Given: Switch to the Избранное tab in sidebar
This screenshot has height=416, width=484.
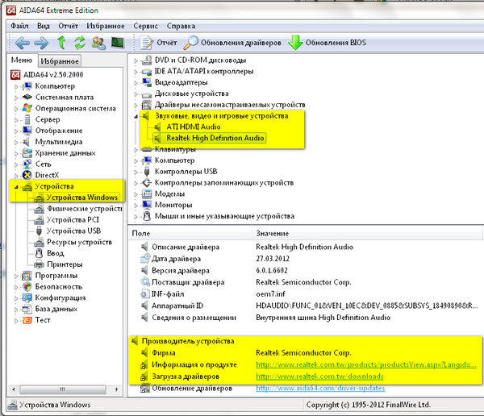Looking at the screenshot, I should pyautogui.click(x=60, y=61).
